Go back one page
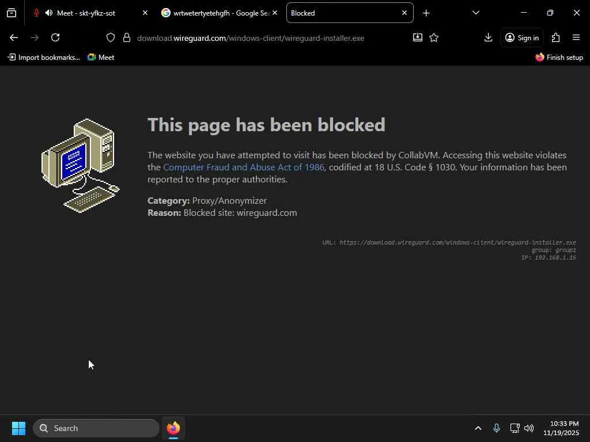The height and width of the screenshot is (442, 590). click(x=14, y=37)
